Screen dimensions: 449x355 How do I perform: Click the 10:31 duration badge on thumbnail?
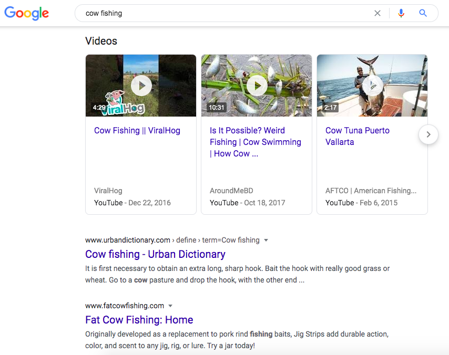[217, 108]
